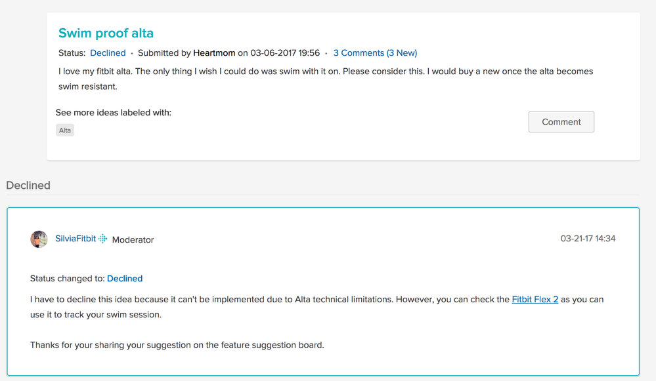
Task: Click the submission date 03-06-2017 19:56
Action: (285, 53)
